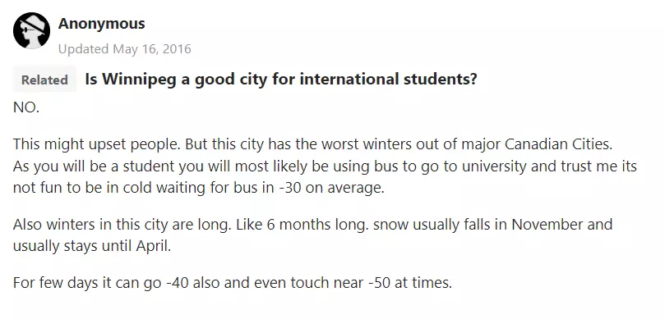Click the -50 at times text

tap(410, 282)
